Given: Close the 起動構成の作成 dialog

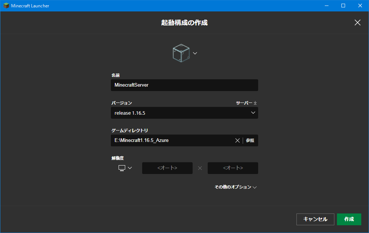Looking at the screenshot, I should [x=358, y=22].
